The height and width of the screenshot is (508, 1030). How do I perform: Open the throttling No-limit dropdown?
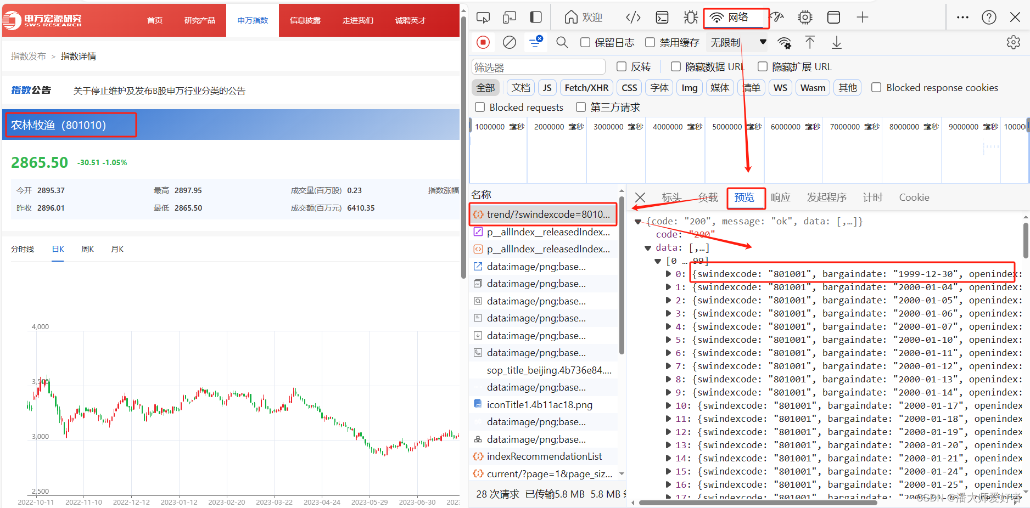pyautogui.click(x=738, y=42)
